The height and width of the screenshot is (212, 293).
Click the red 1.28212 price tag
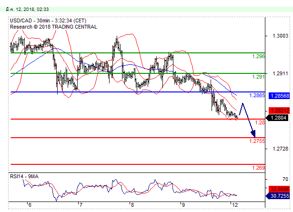click(279, 111)
